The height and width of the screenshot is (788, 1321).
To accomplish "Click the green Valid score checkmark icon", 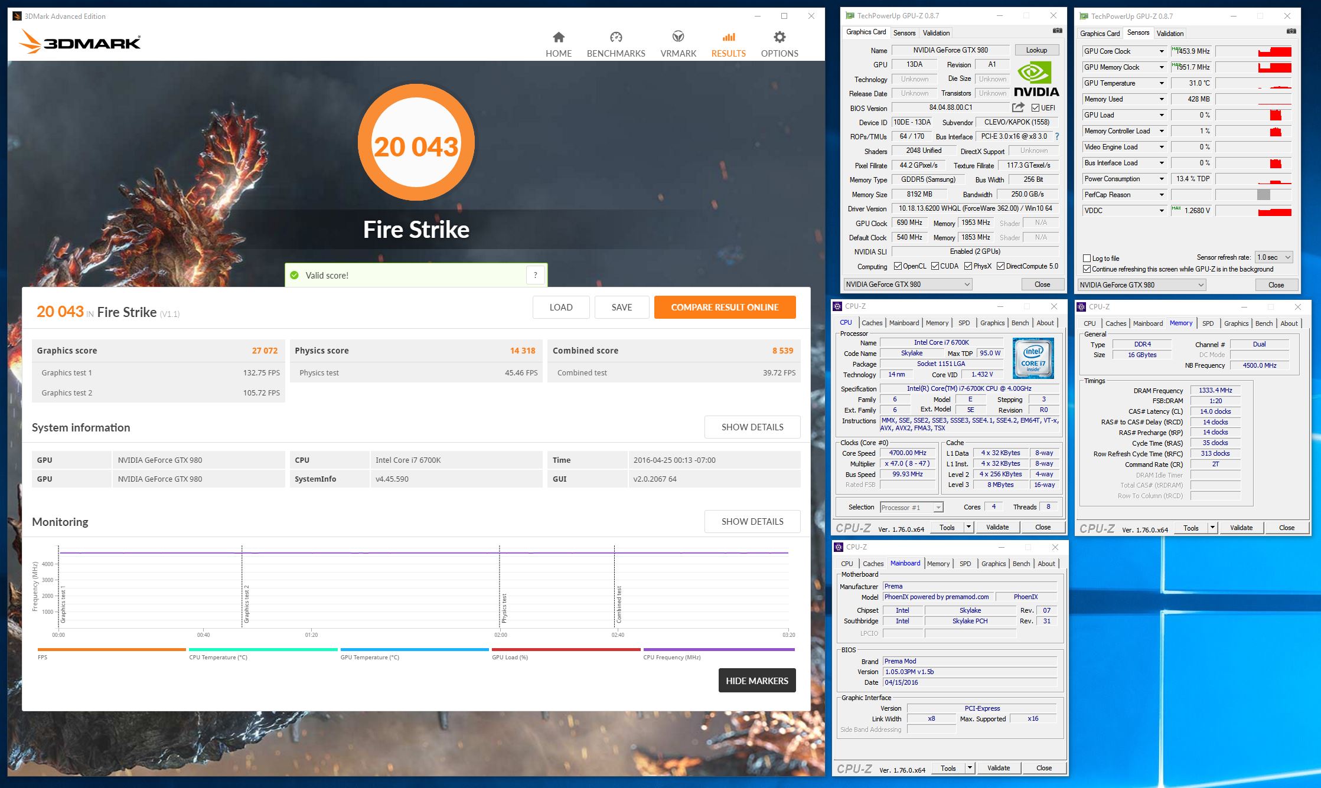I will click(294, 275).
